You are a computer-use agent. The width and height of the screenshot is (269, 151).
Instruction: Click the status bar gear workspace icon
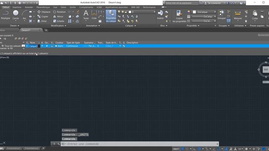coord(246,149)
